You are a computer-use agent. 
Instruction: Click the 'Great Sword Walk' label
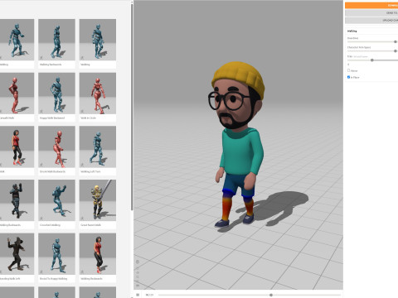tap(90, 225)
